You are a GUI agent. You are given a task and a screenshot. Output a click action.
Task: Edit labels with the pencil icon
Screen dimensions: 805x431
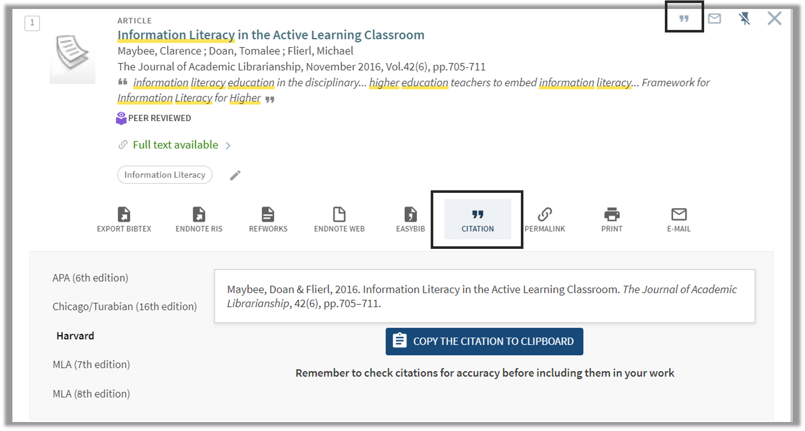tap(235, 175)
